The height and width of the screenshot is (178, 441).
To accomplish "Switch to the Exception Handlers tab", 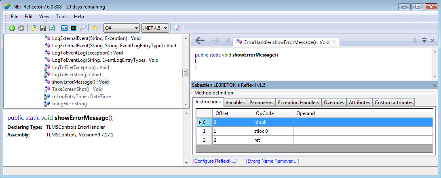I will pos(298,103).
